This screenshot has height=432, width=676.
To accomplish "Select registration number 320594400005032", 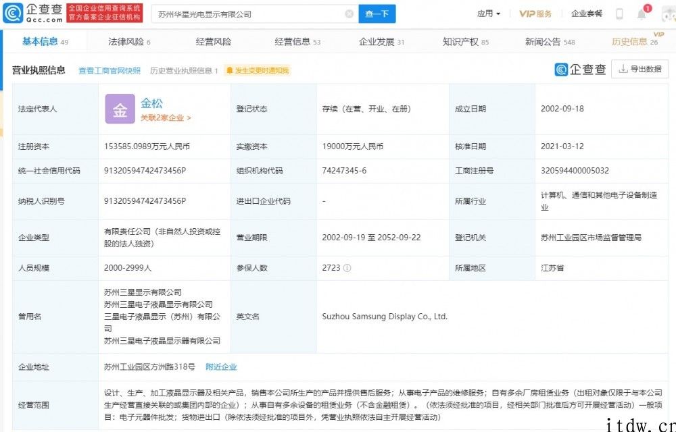I will 575,171.
